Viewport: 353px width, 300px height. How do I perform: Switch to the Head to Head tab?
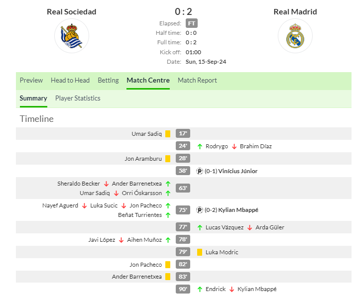(x=70, y=80)
